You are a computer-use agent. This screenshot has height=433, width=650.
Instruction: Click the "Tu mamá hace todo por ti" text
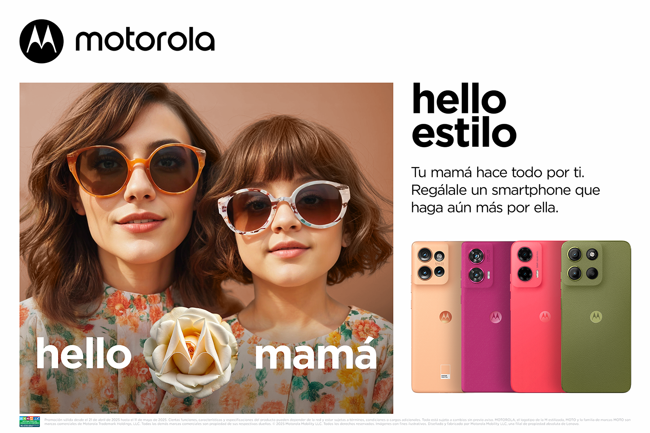(x=498, y=172)
